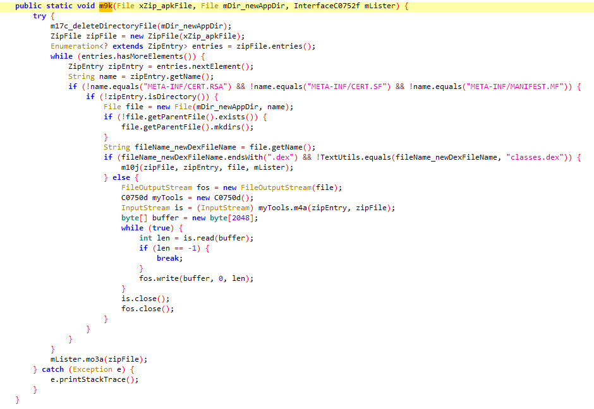Select the InterfaceC0752f parameter type

[x=327, y=6]
